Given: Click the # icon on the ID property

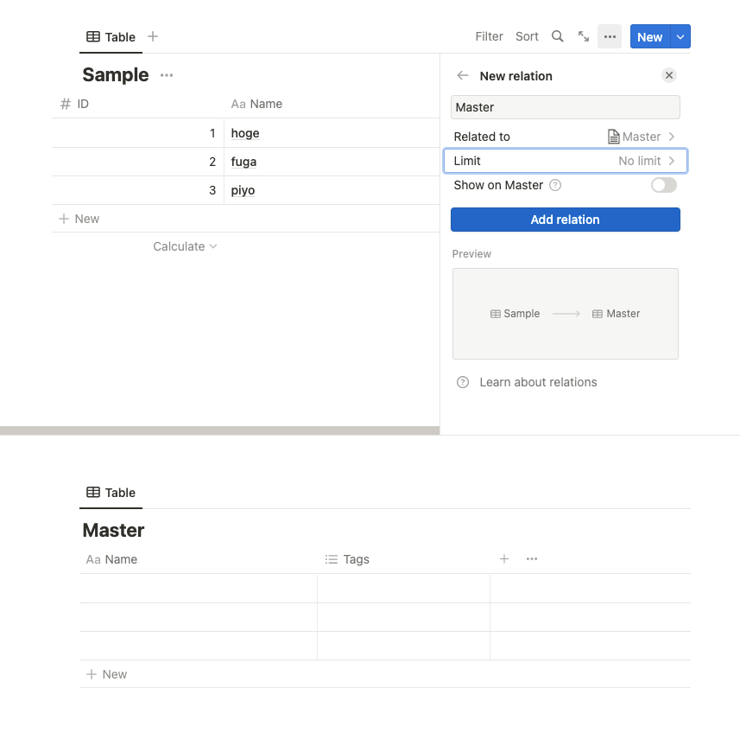Looking at the screenshot, I should pyautogui.click(x=65, y=104).
